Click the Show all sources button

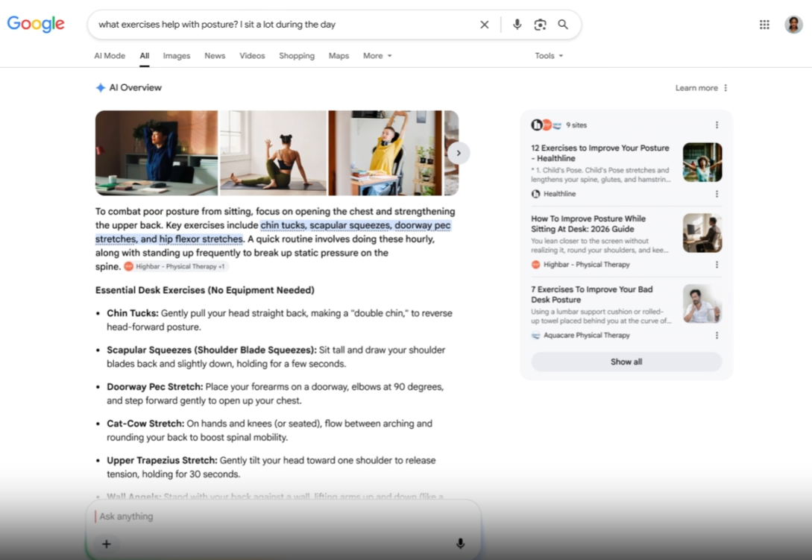click(626, 362)
